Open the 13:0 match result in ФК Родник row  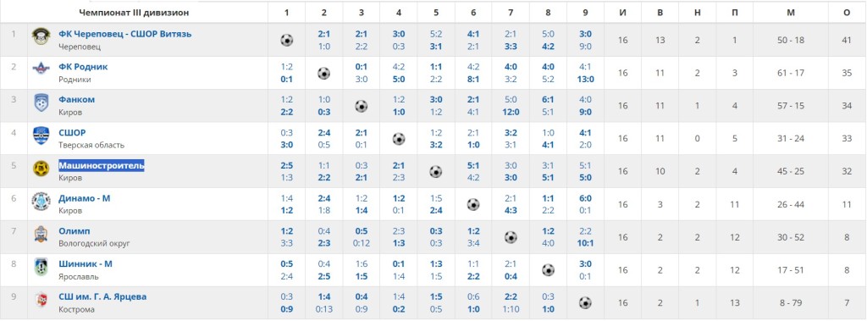(x=586, y=79)
